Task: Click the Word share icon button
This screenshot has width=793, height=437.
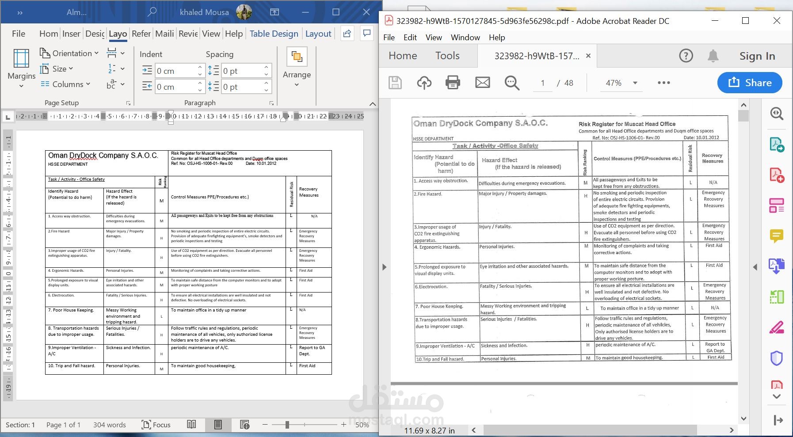Action: pyautogui.click(x=347, y=34)
